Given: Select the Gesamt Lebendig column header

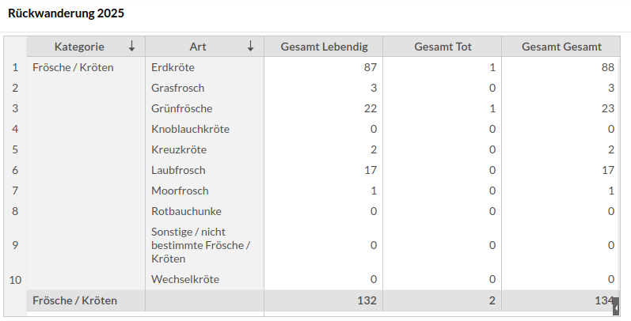Looking at the screenshot, I should [324, 47].
